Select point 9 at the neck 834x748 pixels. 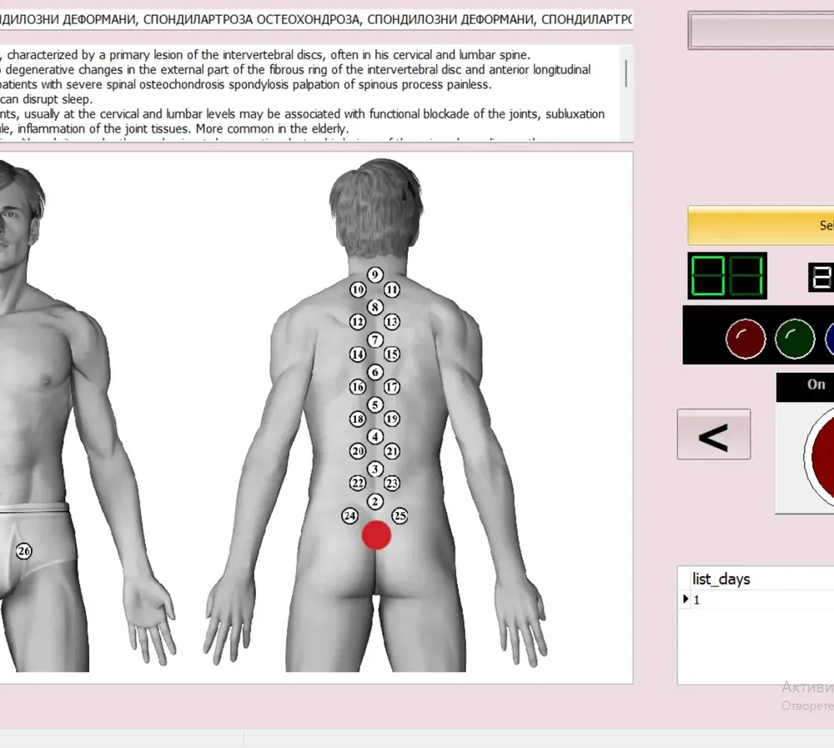pyautogui.click(x=375, y=274)
